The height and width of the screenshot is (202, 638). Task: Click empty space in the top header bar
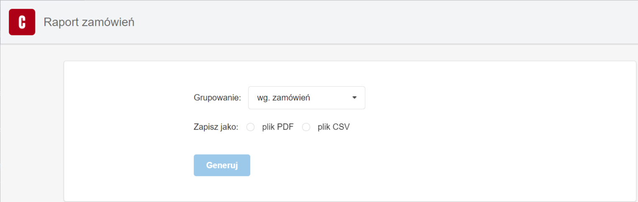tap(377, 22)
